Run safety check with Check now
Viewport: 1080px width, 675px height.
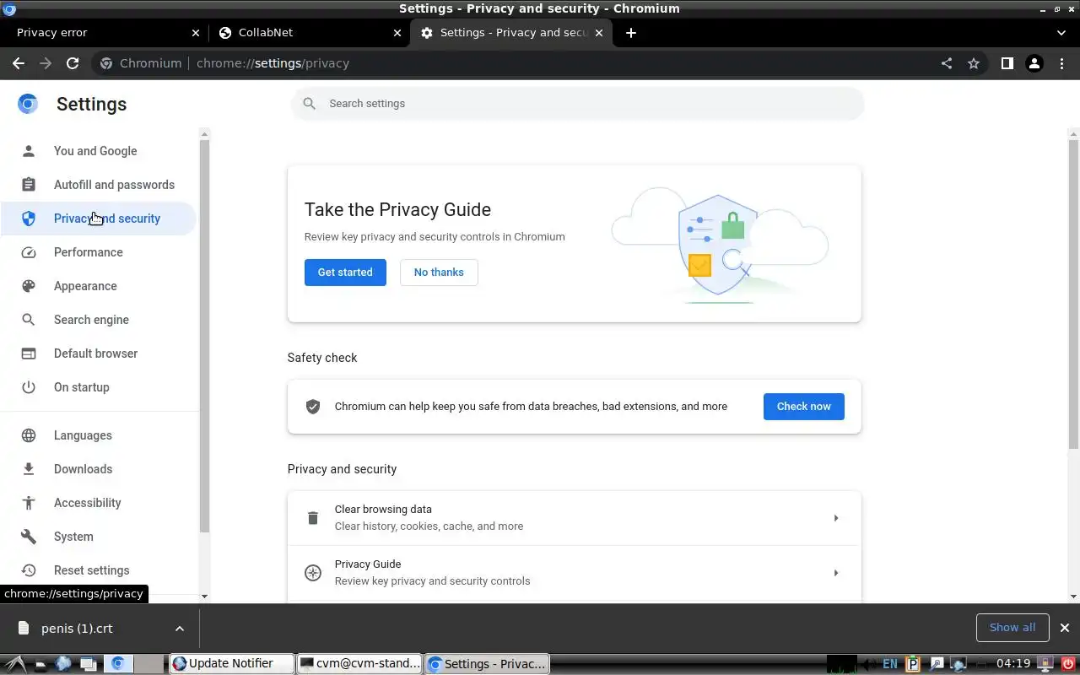pos(804,407)
